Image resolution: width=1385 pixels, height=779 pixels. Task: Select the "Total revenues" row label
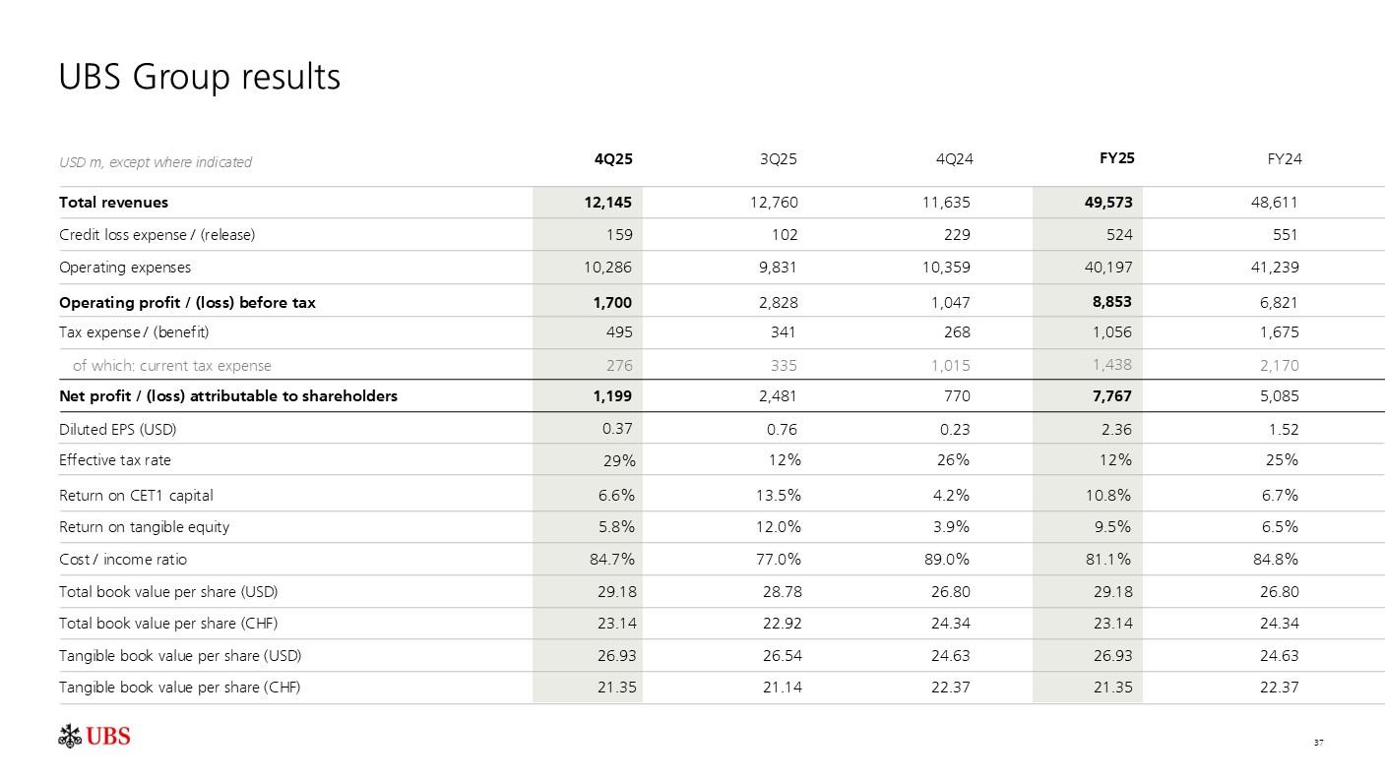[x=113, y=203]
